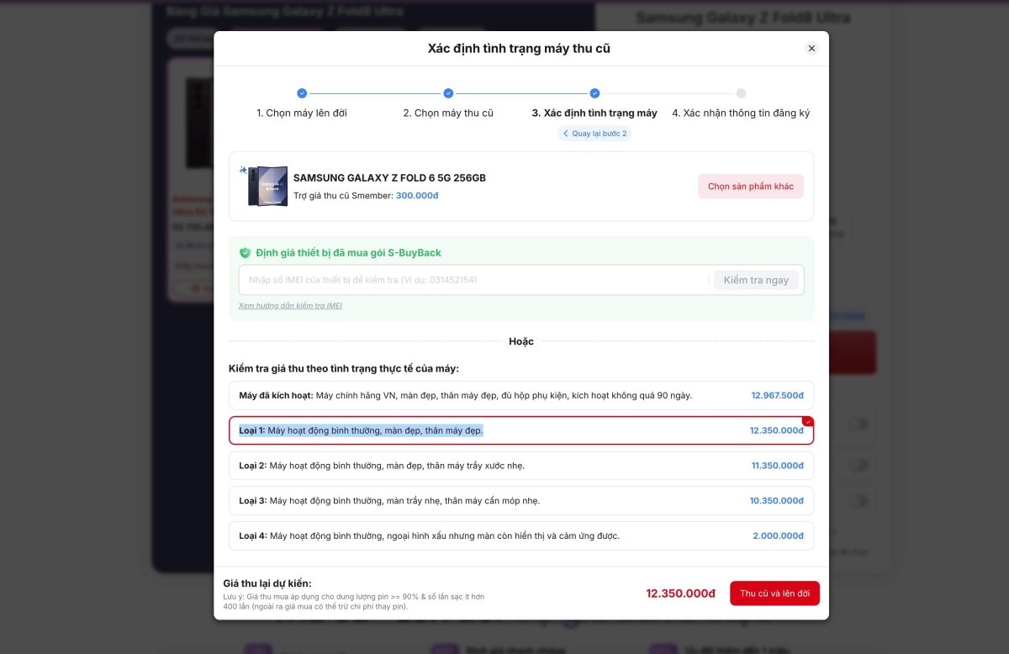Click the Galaxy Z Fold 6 thumbnail
This screenshot has height=654, width=1009.
coord(267,186)
